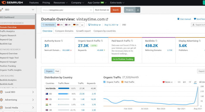Open Organic Research in sidebar
The height and width of the screenshot is (112, 205).
tap(8, 35)
